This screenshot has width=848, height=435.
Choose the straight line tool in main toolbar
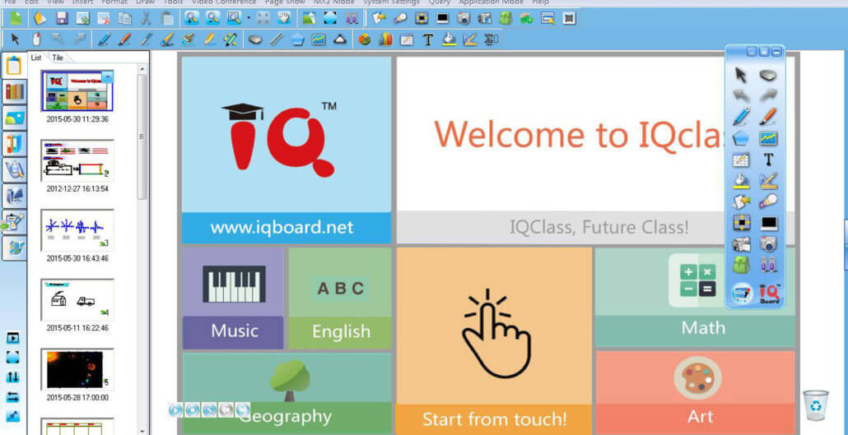277,39
